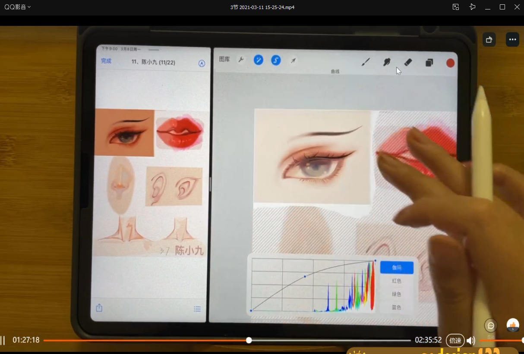Select the 红色 curve channel
524x354 pixels.
397,281
